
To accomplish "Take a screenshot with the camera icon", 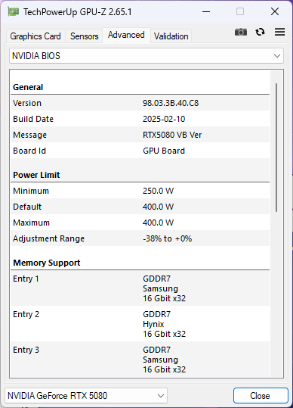I will click(x=241, y=33).
